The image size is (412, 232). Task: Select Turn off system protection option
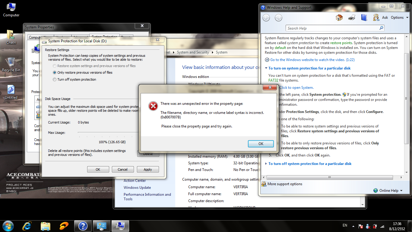[74, 79]
